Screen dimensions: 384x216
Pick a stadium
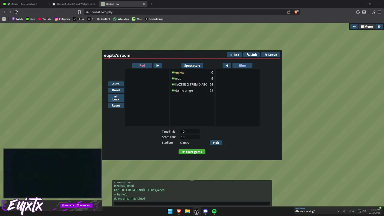[216, 143]
